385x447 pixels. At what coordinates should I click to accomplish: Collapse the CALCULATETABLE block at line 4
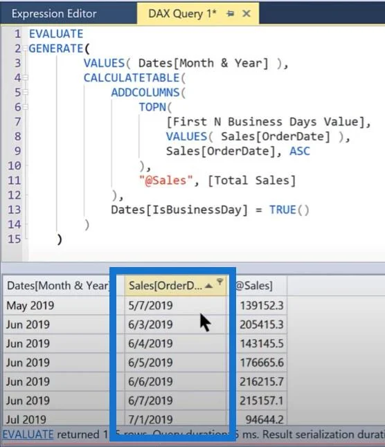[x=25, y=77]
